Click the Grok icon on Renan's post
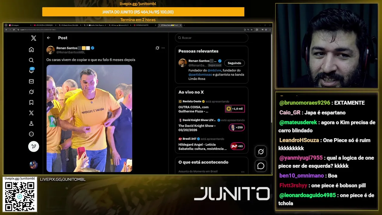Screen dimensions: 382x215 157,48
